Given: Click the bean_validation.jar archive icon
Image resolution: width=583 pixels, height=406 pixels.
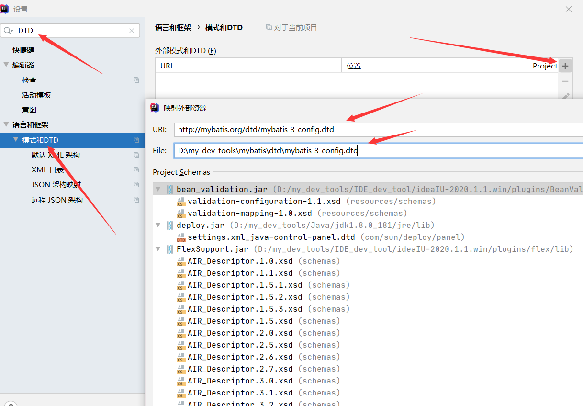Looking at the screenshot, I should click(169, 189).
